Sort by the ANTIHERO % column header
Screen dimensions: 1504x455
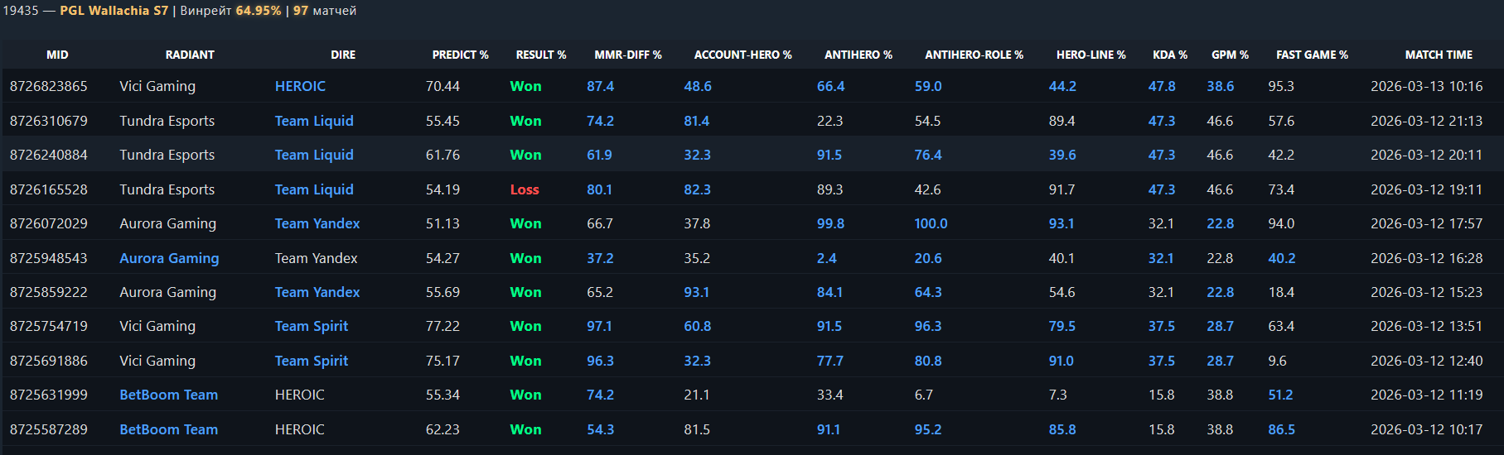click(858, 55)
